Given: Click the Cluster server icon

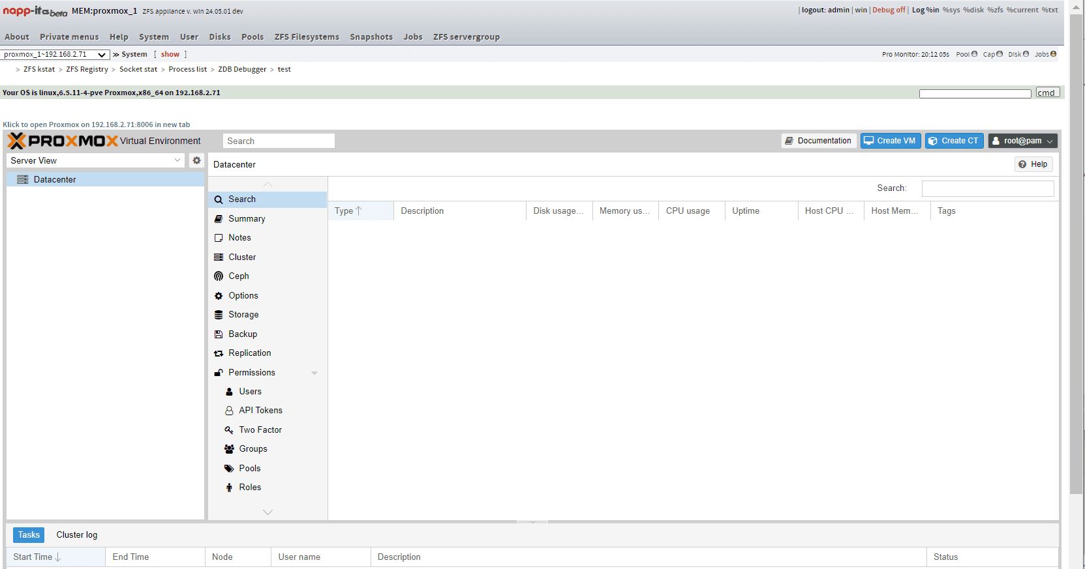Looking at the screenshot, I should click(x=219, y=257).
